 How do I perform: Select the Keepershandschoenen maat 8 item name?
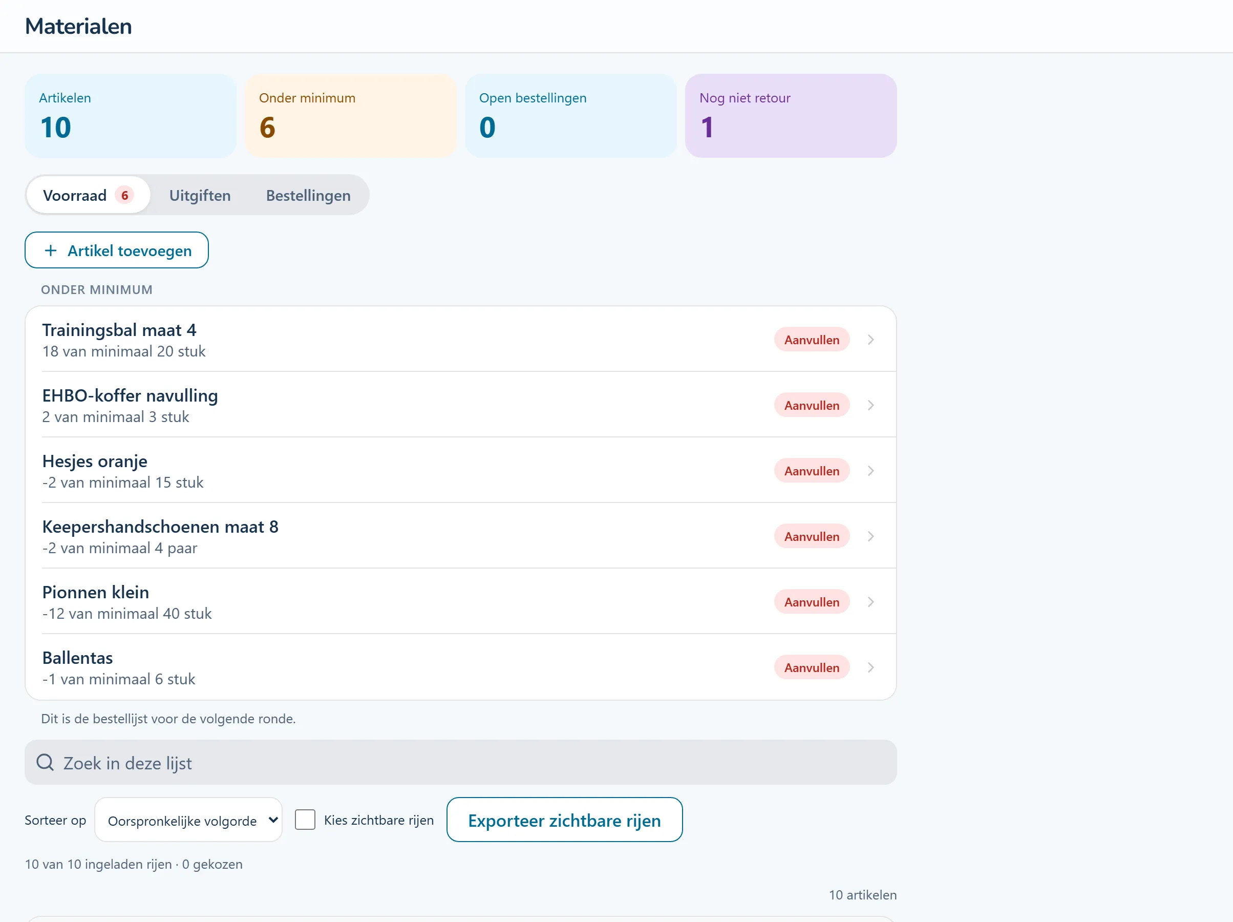[160, 527]
